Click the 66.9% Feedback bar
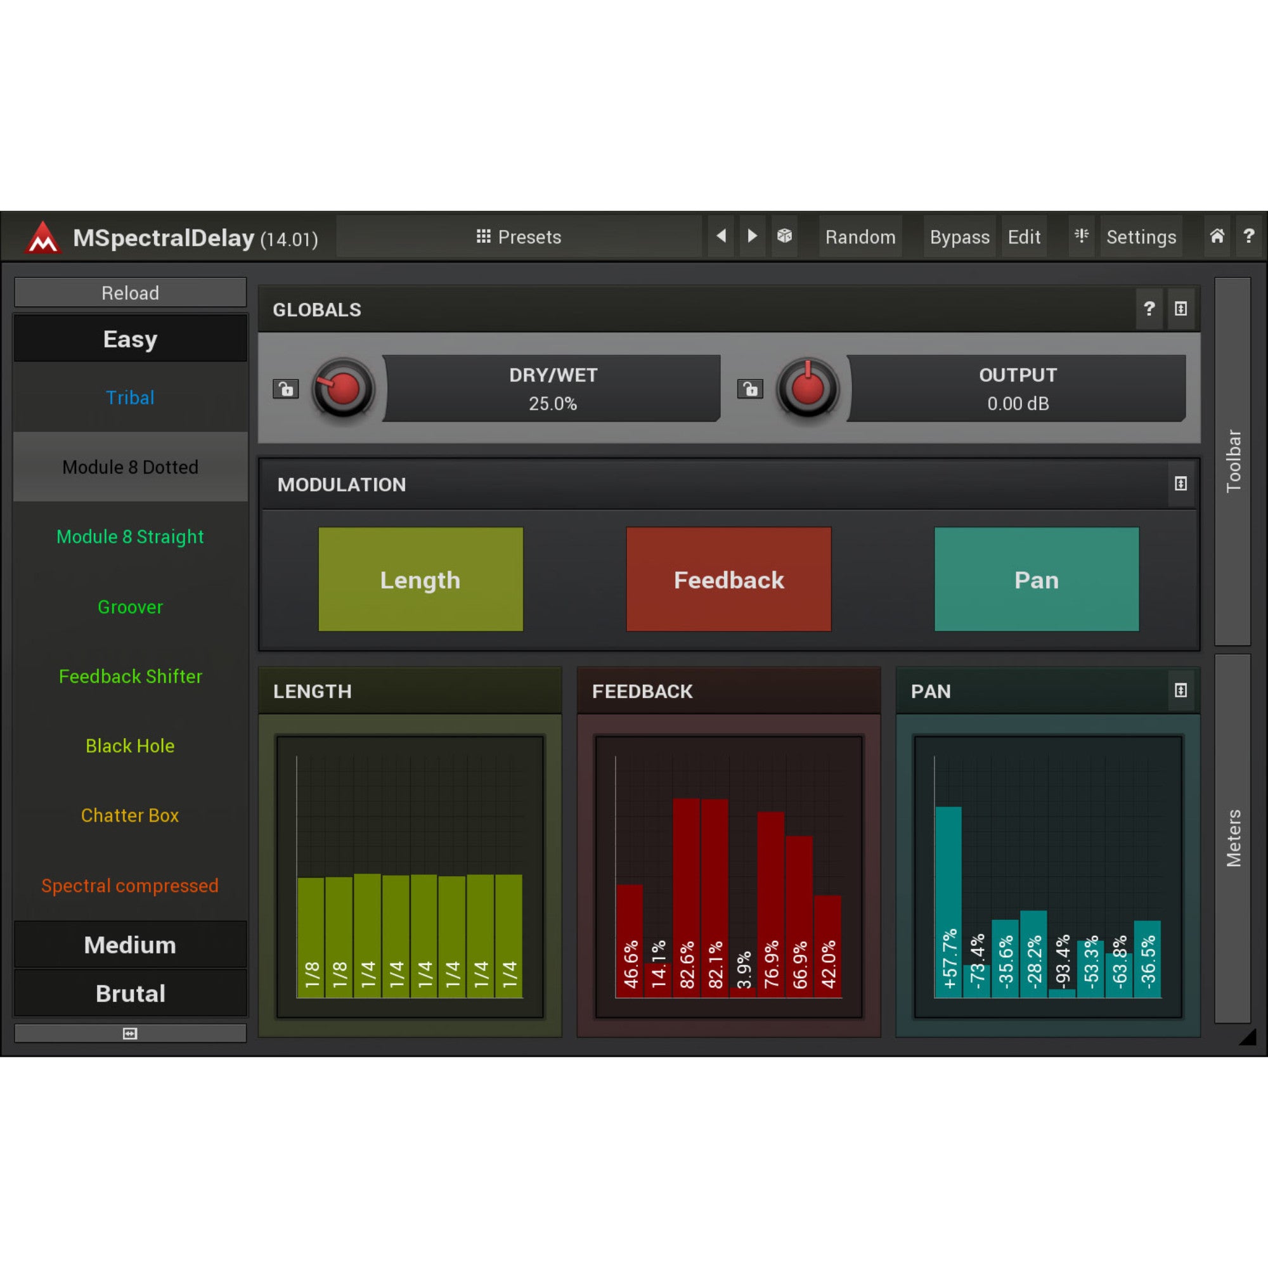Image resolution: width=1268 pixels, height=1268 pixels. (x=799, y=917)
